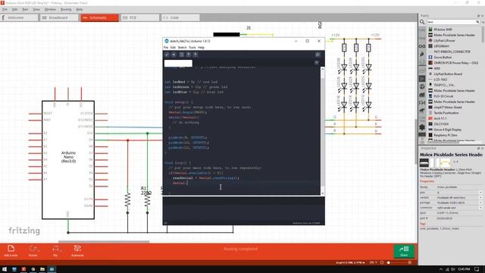Image resolution: width=485 pixels, height=273 pixels.
Task: Switch to the Code tab
Action: coord(180,17)
